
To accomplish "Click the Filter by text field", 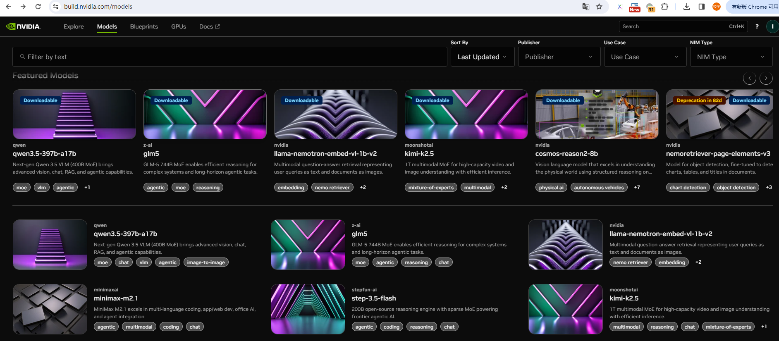I will (230, 57).
